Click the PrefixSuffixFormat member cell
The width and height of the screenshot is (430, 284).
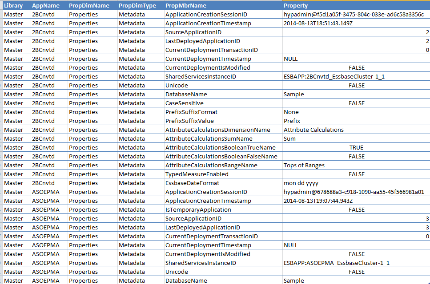pos(223,112)
